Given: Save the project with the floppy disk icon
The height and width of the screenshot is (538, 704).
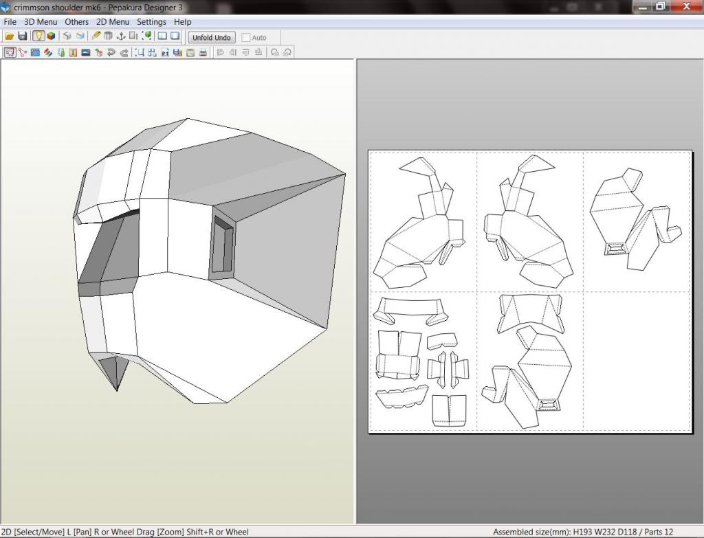Looking at the screenshot, I should coord(22,36).
